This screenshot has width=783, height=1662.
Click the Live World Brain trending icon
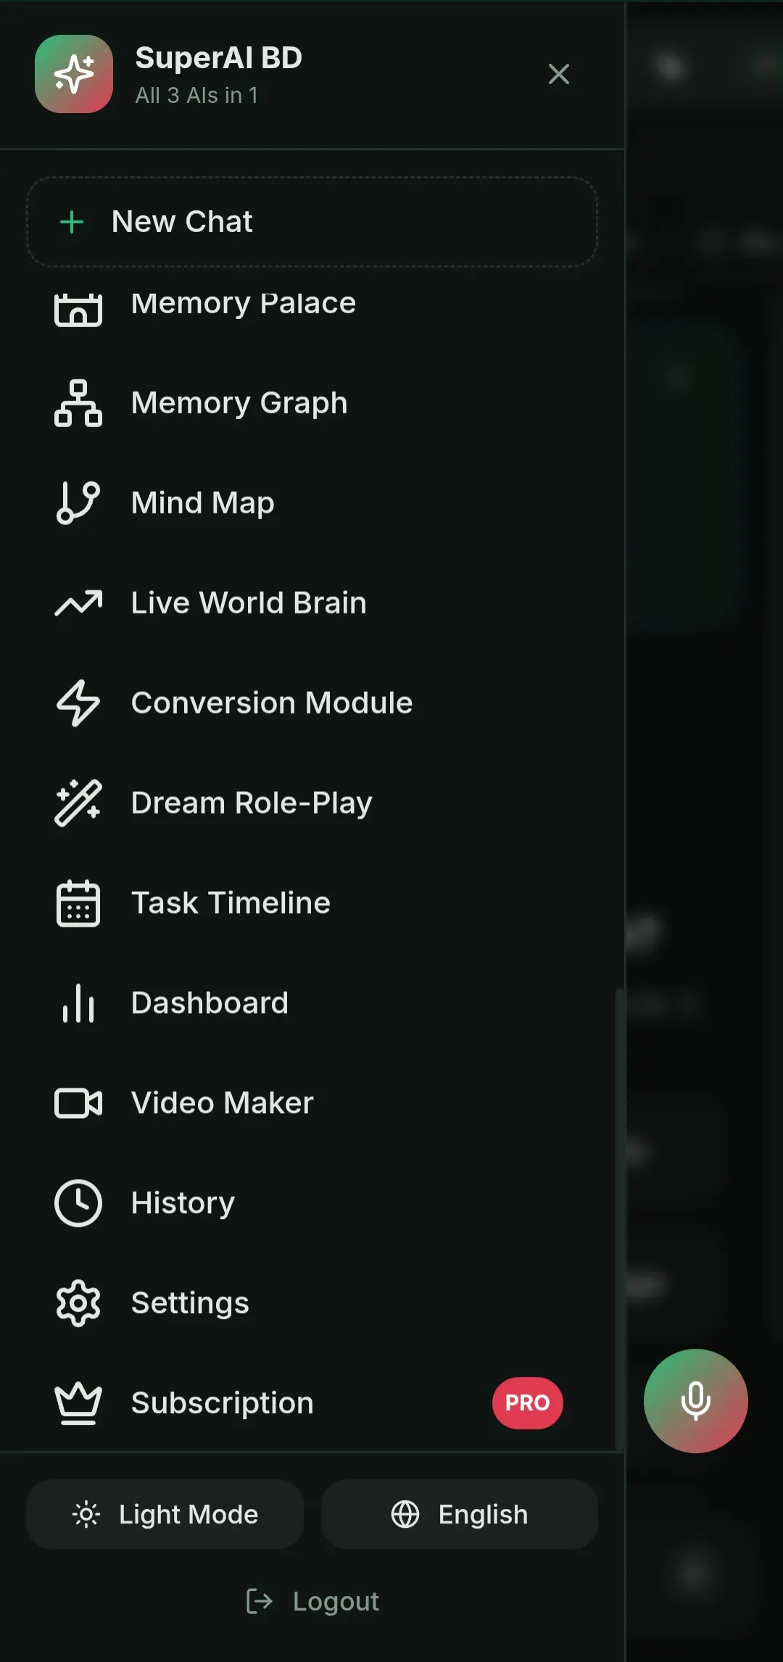pos(78,603)
